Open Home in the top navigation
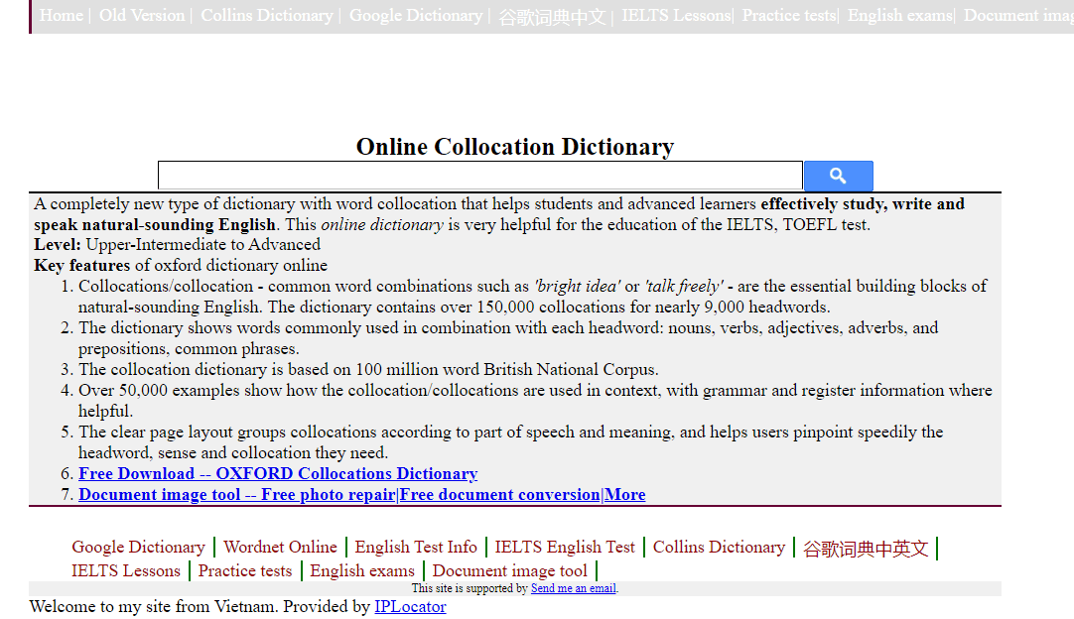This screenshot has width=1074, height=619. pyautogui.click(x=61, y=15)
